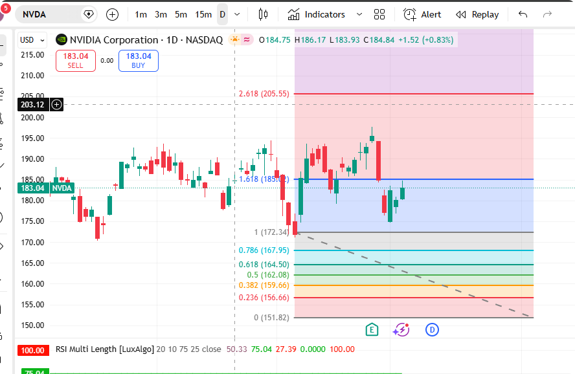Image resolution: width=575 pixels, height=374 pixels.
Task: Click the NVIDIA logo in the legend
Action: [62, 39]
